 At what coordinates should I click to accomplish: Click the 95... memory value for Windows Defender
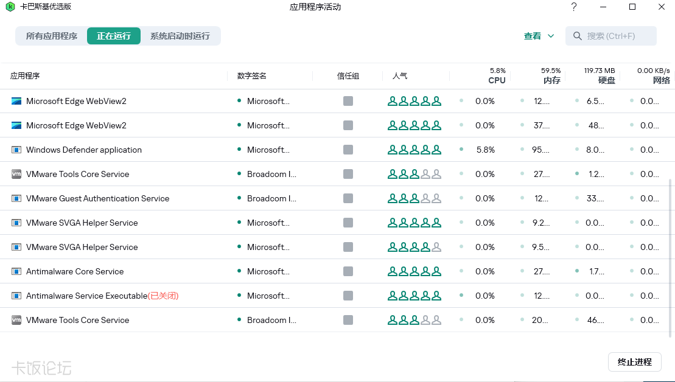[540, 150]
